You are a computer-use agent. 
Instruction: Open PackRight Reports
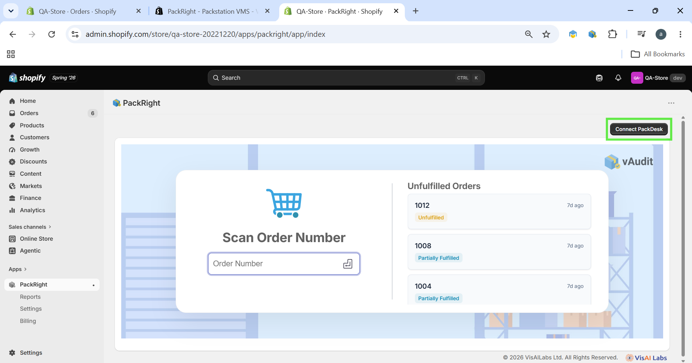click(30, 297)
